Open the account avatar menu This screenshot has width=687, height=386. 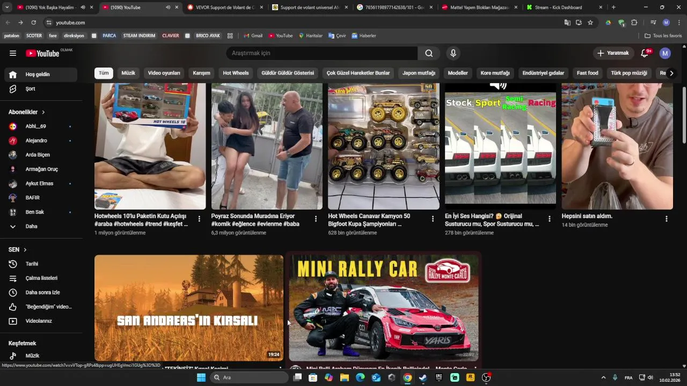pos(665,53)
